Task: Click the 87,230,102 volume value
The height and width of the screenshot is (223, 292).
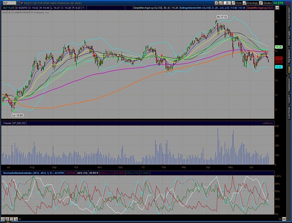Action: point(19,123)
